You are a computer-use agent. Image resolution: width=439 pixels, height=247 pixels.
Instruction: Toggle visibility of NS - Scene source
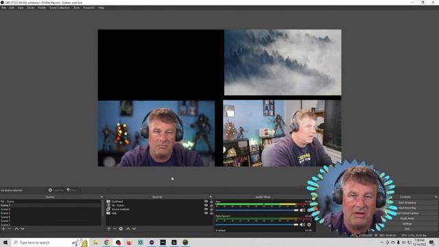click(206, 205)
